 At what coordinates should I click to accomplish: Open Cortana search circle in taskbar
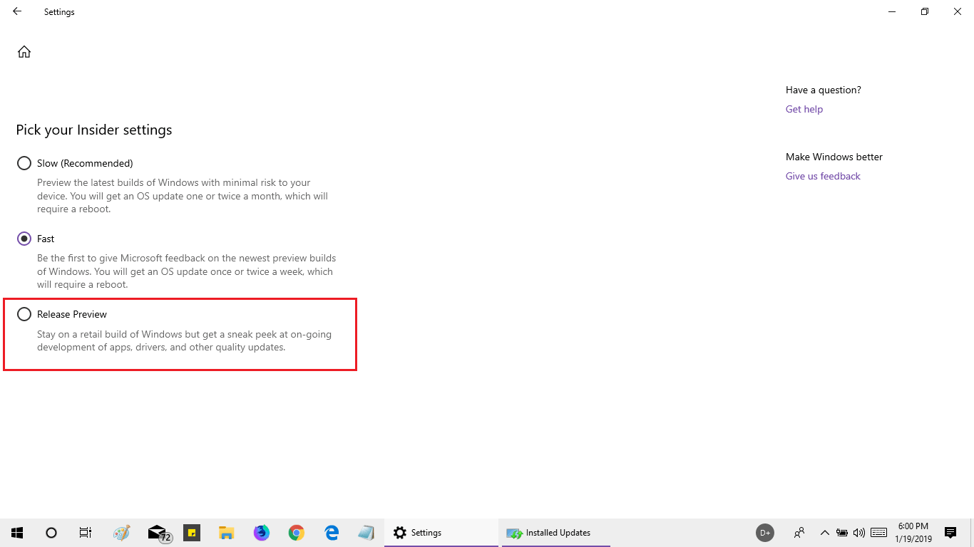click(51, 532)
